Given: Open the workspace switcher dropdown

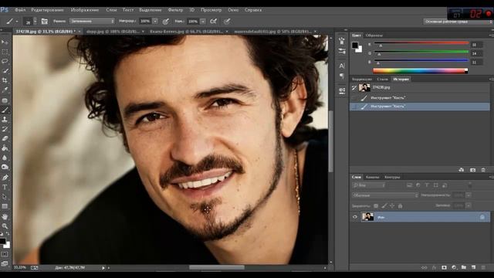Looking at the screenshot, I should (458, 22).
